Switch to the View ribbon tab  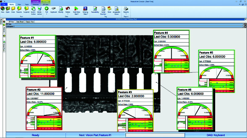tap(19, 5)
